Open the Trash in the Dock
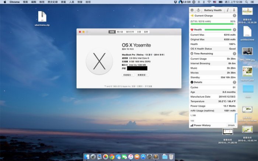The height and width of the screenshot is (161, 258). 171,157
